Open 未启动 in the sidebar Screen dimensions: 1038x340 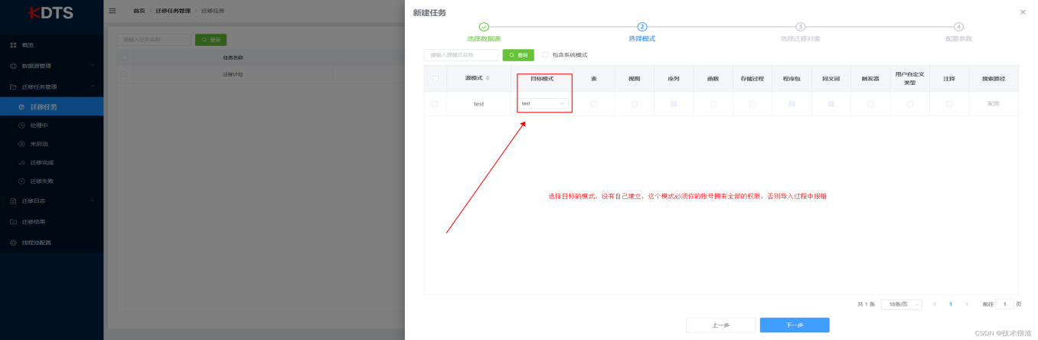point(51,144)
